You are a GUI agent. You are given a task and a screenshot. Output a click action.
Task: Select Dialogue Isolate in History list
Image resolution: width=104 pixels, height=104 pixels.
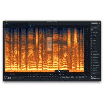[x=96, y=79]
